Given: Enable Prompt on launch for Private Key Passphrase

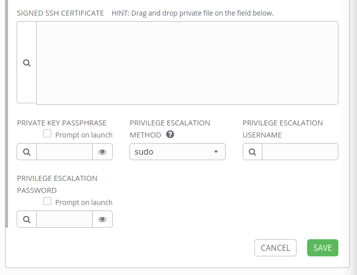Looking at the screenshot, I should tap(47, 133).
